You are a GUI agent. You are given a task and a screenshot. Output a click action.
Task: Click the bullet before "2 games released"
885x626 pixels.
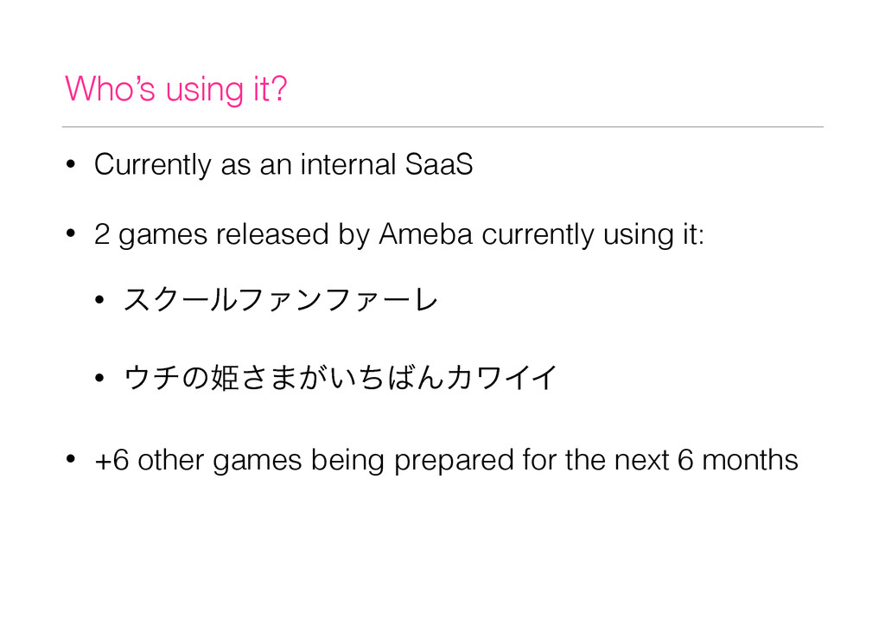(x=71, y=233)
